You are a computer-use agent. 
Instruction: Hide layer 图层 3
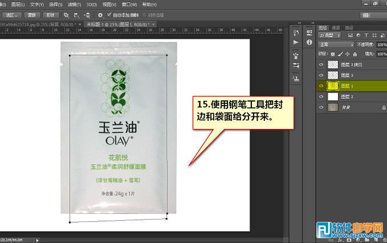coord(321,75)
